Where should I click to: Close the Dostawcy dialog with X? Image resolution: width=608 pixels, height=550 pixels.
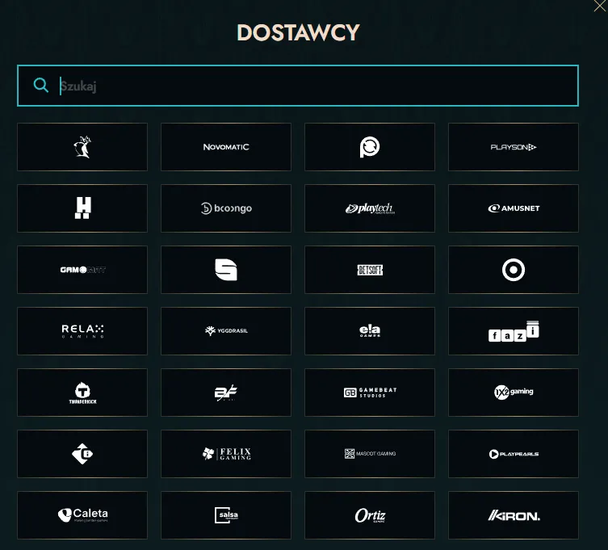pos(599,6)
